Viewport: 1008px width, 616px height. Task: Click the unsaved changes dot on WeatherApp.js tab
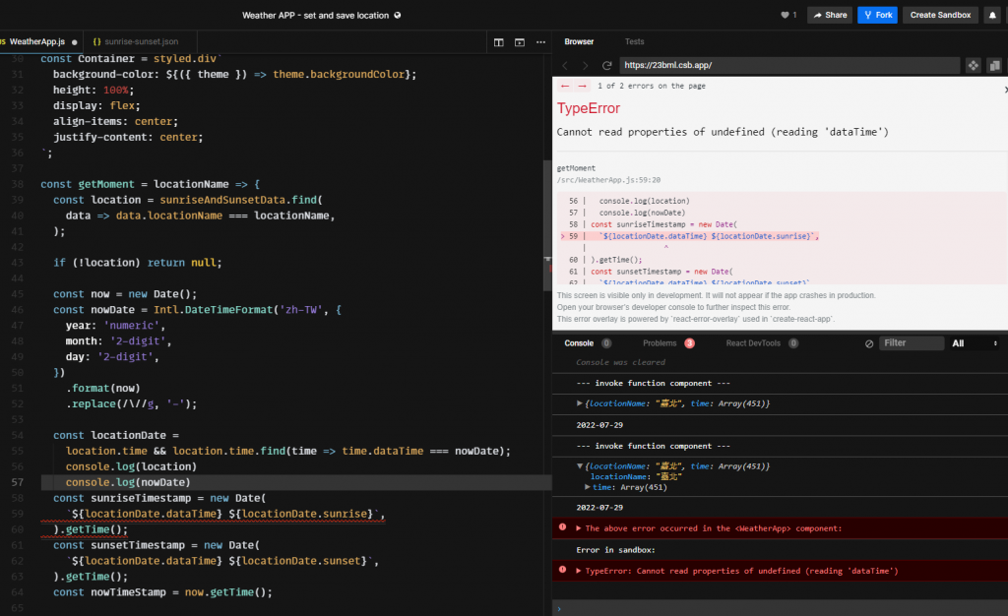click(x=75, y=42)
